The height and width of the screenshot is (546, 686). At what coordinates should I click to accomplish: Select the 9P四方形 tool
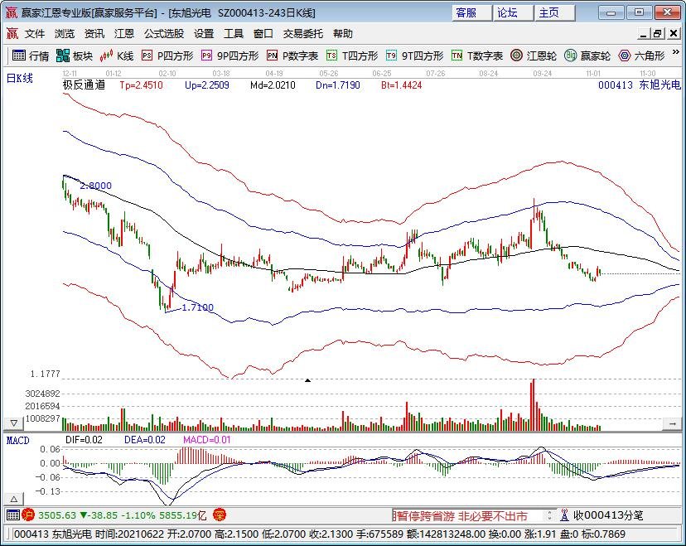(x=229, y=56)
